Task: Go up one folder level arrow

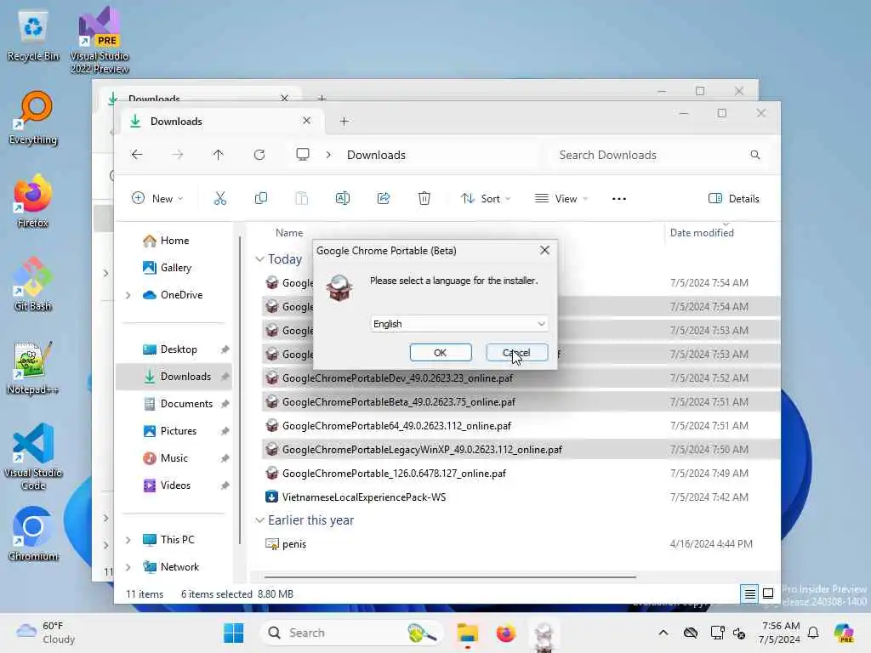Action: click(219, 155)
